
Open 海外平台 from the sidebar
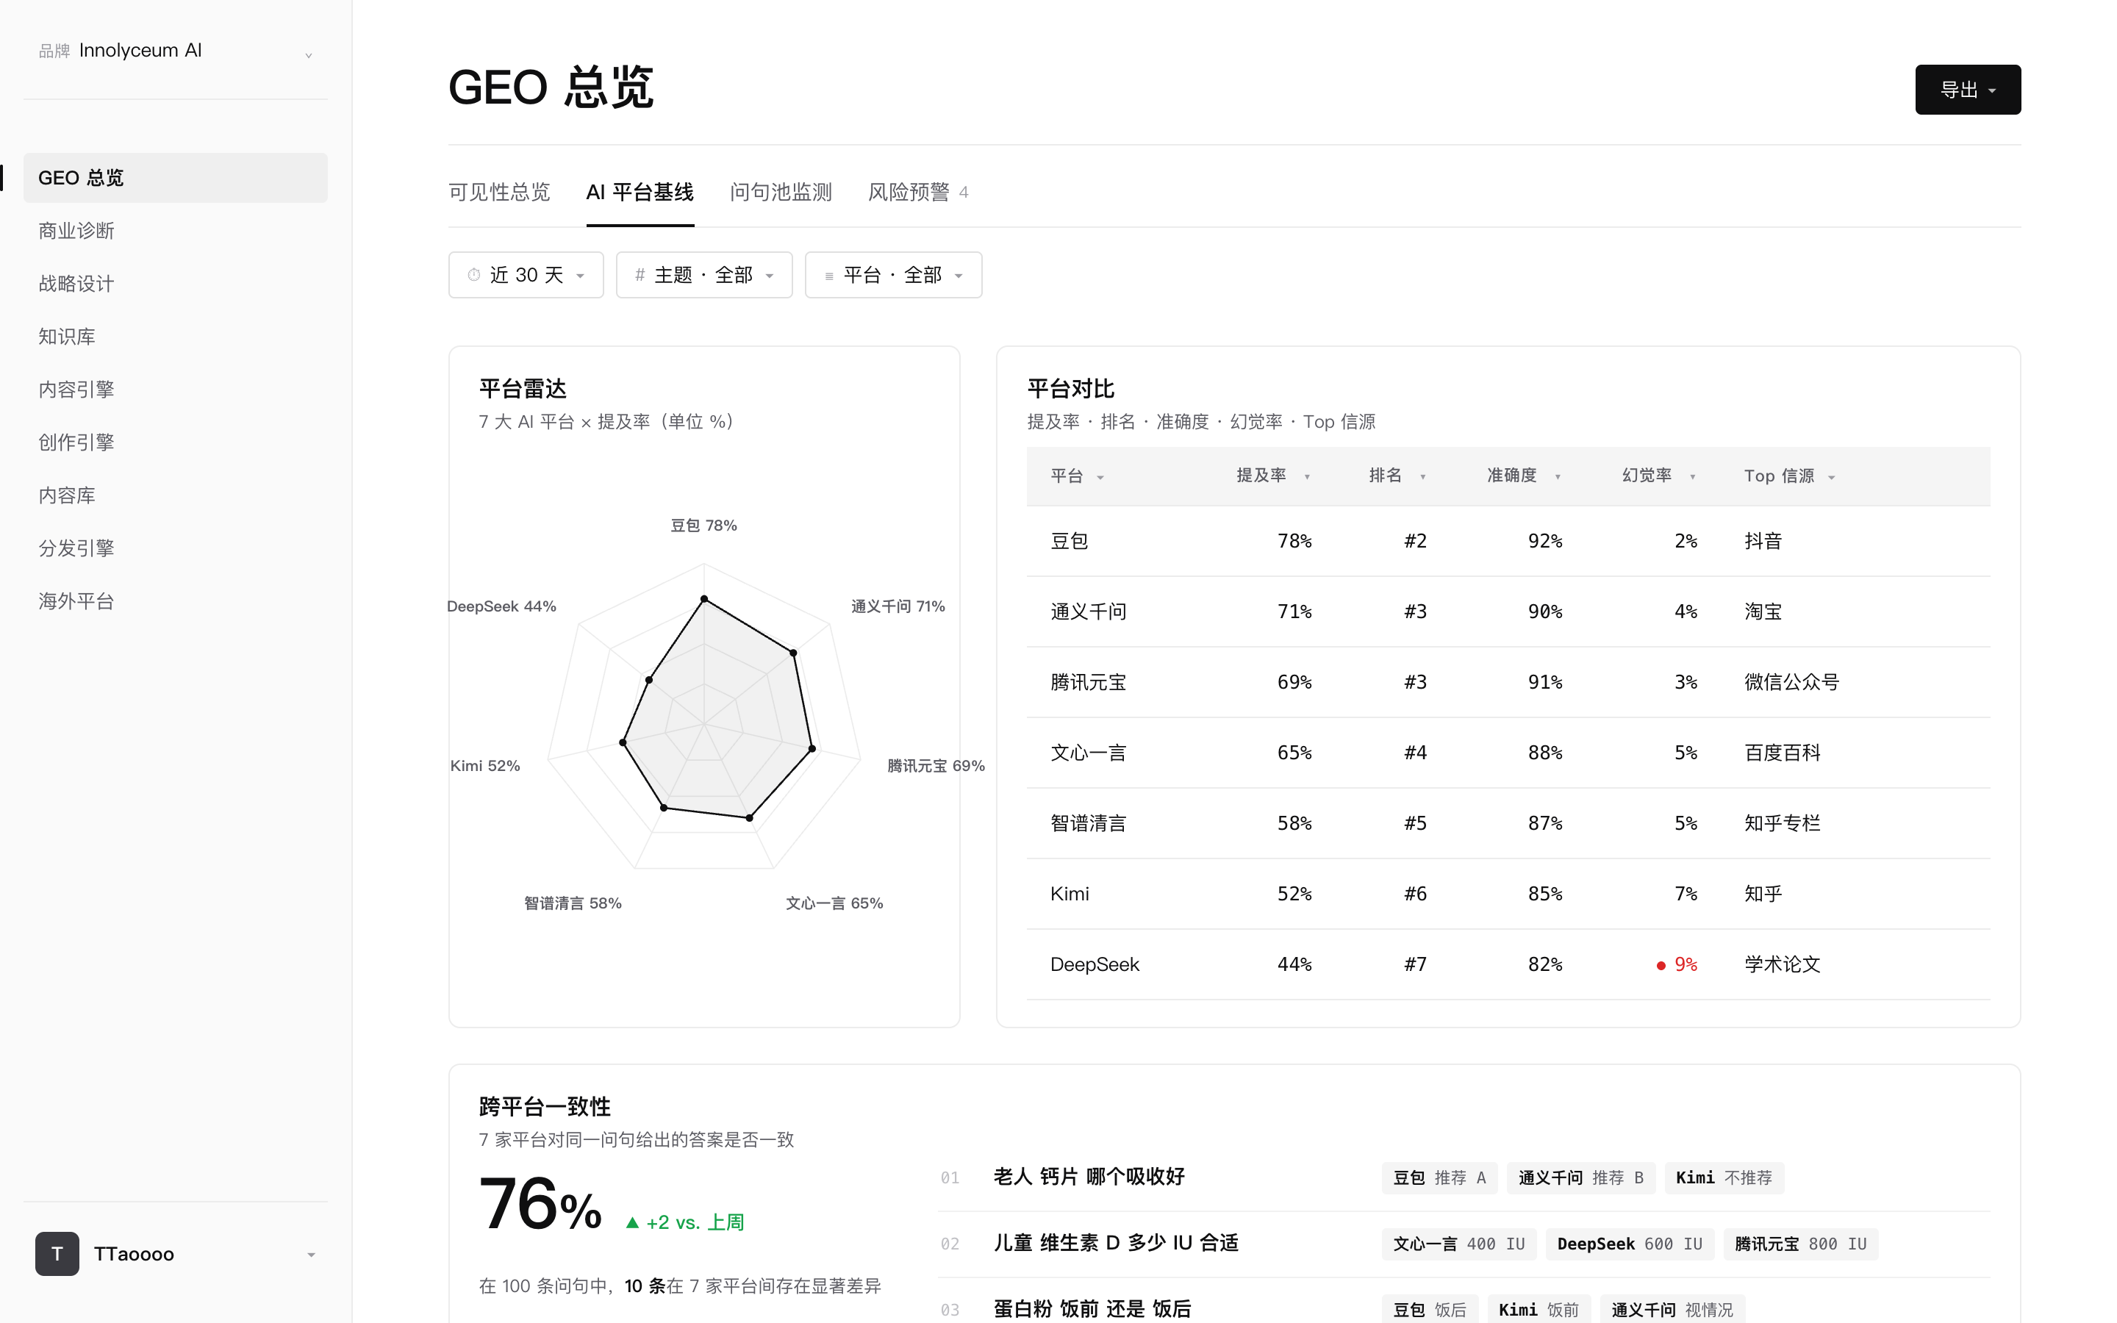pos(175,601)
